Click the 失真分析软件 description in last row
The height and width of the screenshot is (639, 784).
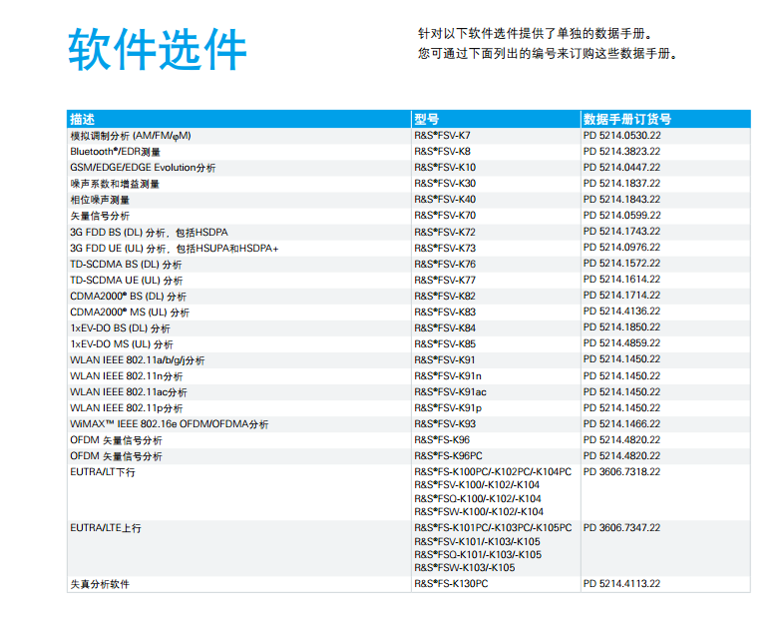click(x=100, y=584)
